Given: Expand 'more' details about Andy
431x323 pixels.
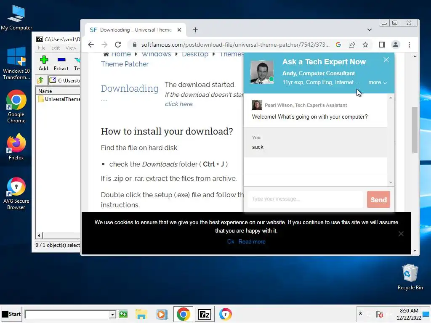Looking at the screenshot, I should (x=378, y=82).
